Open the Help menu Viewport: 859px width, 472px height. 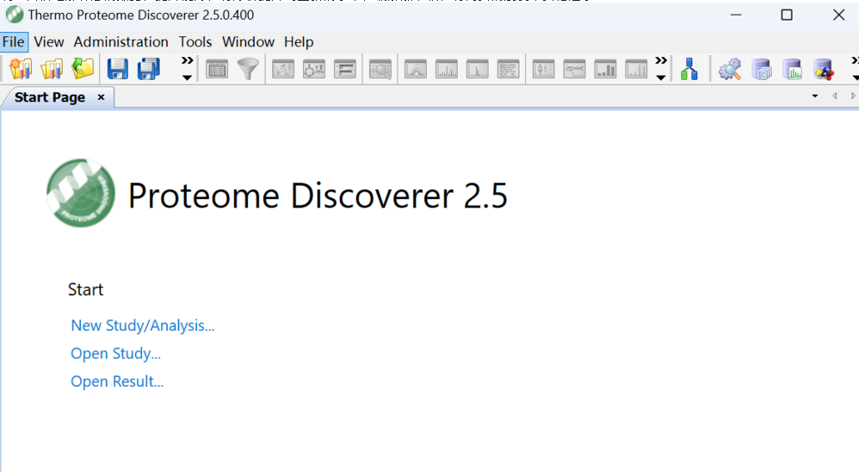(x=299, y=42)
